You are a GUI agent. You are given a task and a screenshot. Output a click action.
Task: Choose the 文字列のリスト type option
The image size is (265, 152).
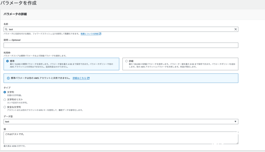coord(5,99)
